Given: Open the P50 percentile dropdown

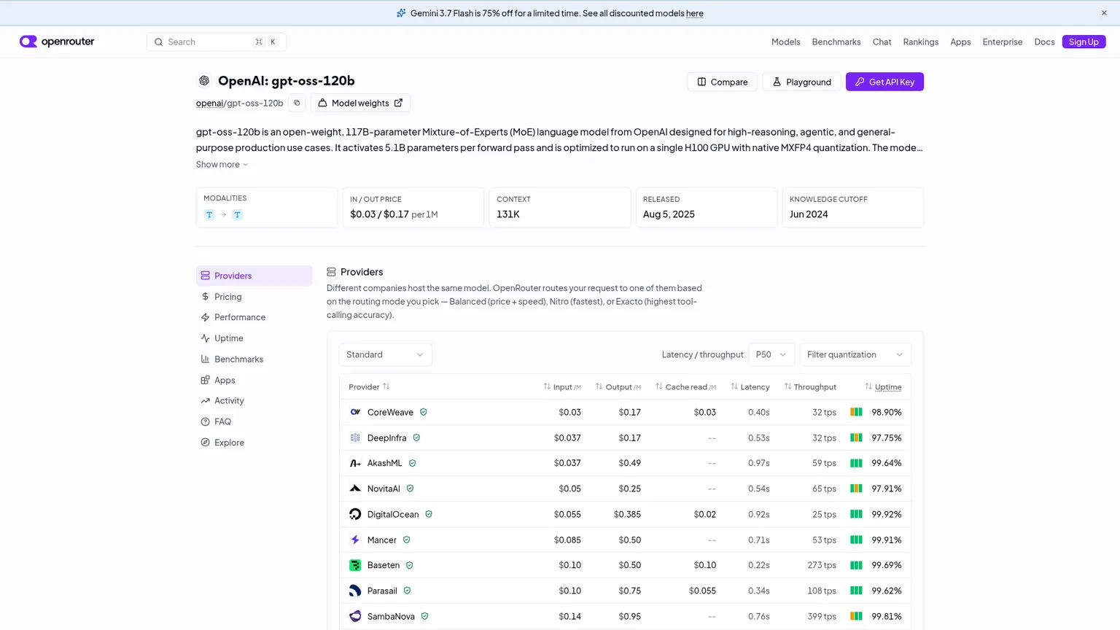Looking at the screenshot, I should (771, 354).
